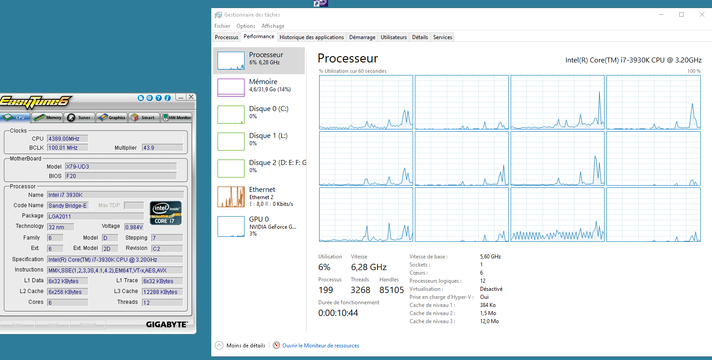The width and height of the screenshot is (712, 360).
Task: Switch to the Démarrage tab
Action: point(362,37)
